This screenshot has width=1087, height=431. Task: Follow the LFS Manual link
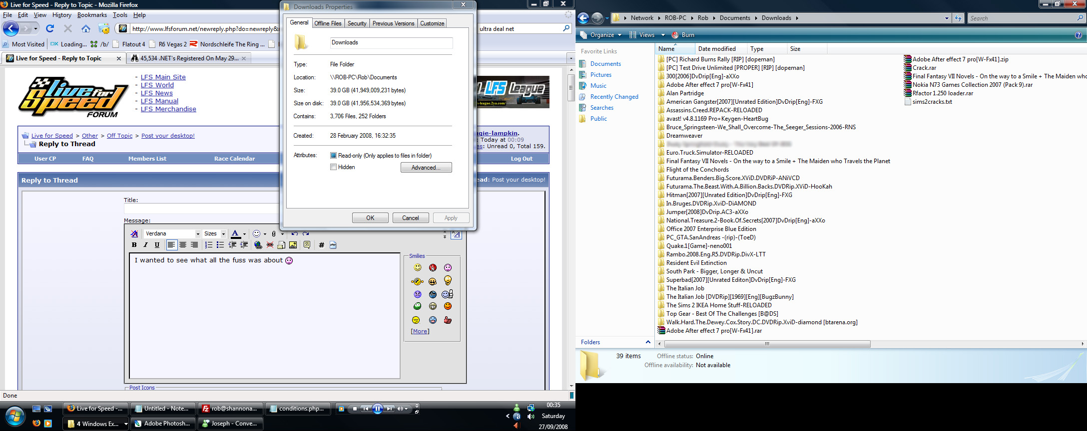[x=159, y=101]
